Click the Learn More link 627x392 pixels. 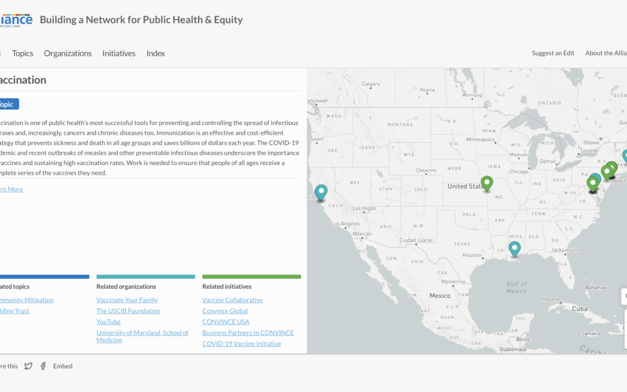pos(10,189)
